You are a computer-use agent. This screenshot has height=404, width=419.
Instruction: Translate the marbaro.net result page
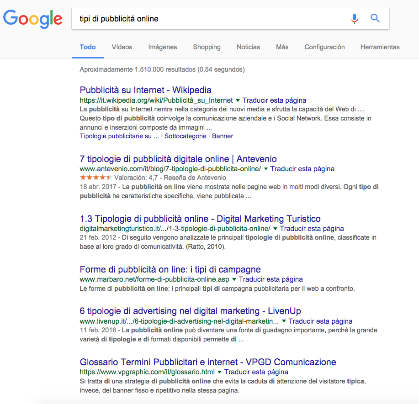pyautogui.click(x=270, y=279)
